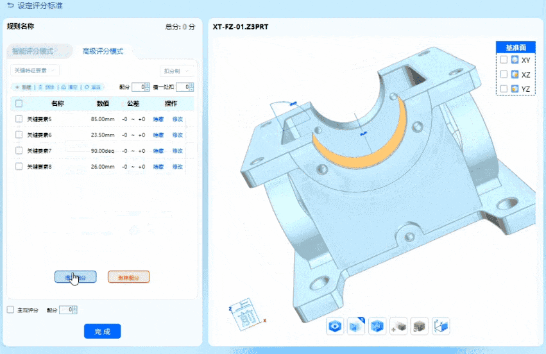
Task: Click the YZ plane icon
Action: point(515,88)
